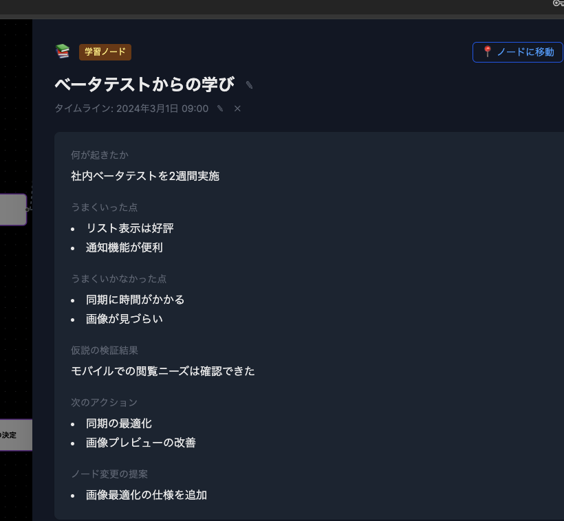Click the title ベータテストからの学び
Viewport: 564px width, 521px height.
point(144,84)
